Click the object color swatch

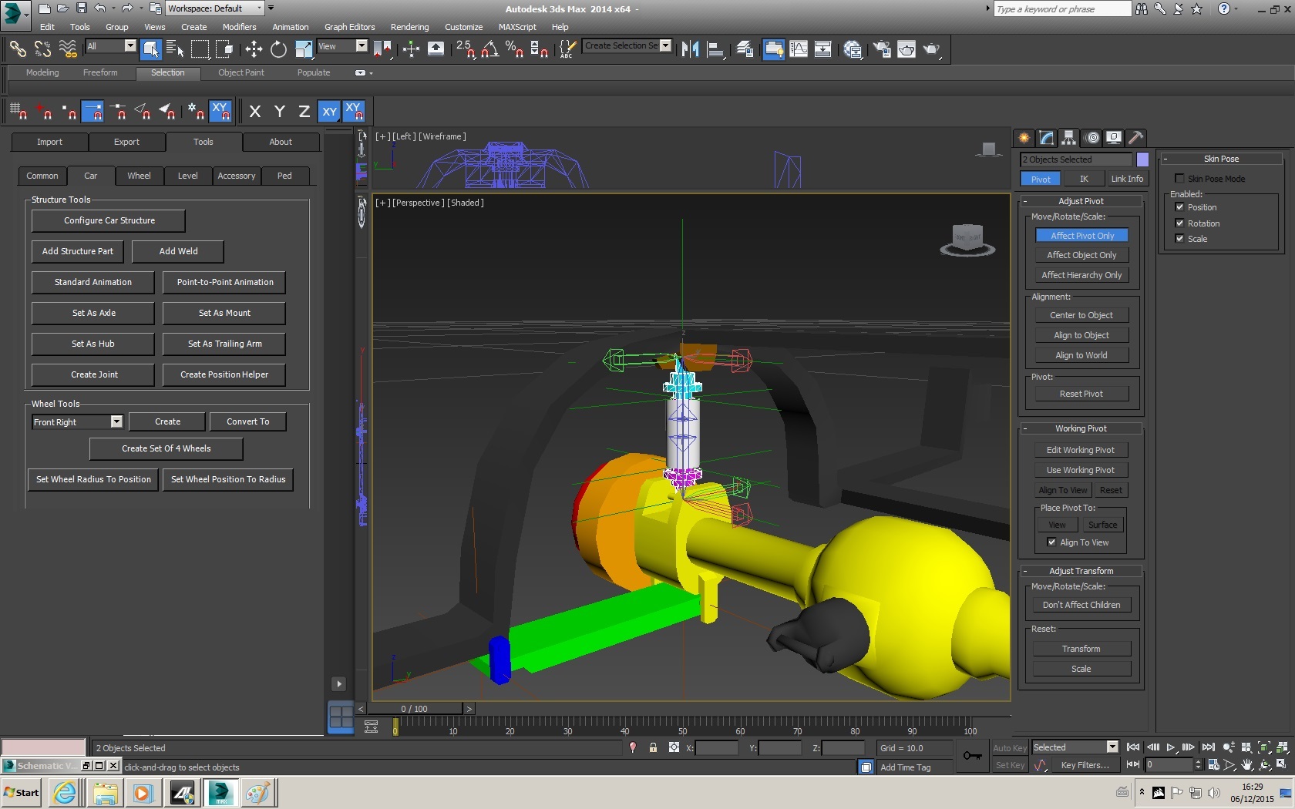(x=1142, y=159)
